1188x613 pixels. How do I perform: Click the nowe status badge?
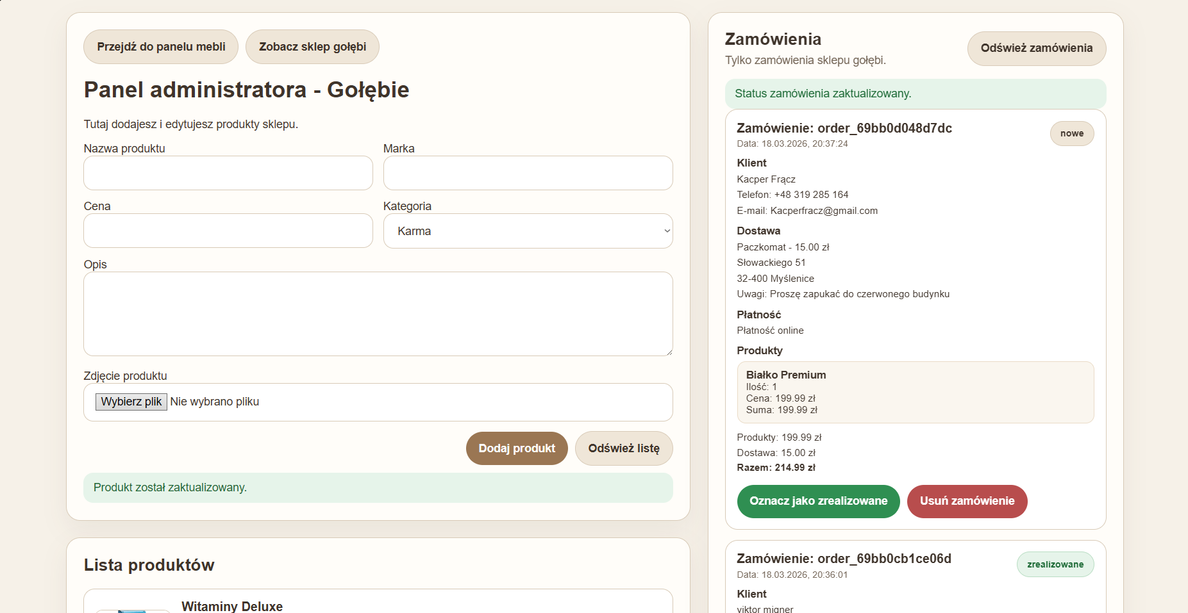tap(1071, 133)
